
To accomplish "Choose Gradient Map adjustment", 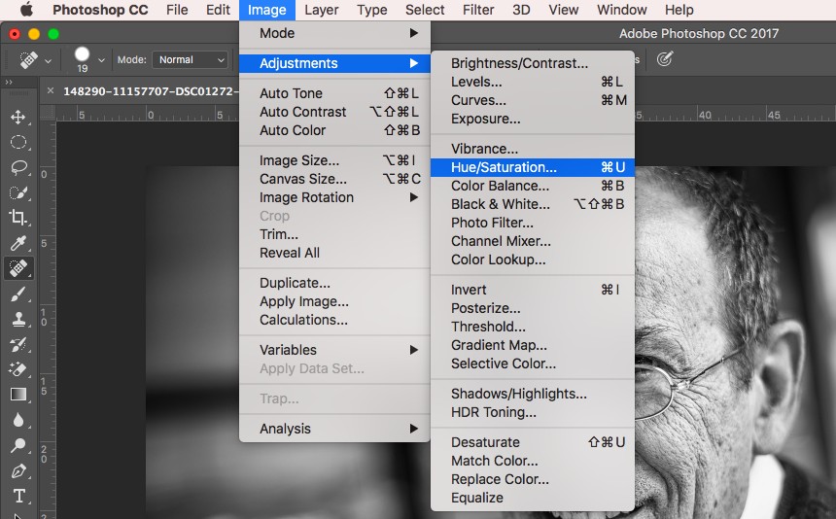I will [x=533, y=345].
